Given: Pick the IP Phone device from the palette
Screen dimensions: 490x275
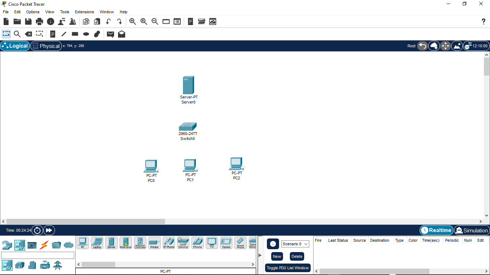Looking at the screenshot, I should (169, 243).
